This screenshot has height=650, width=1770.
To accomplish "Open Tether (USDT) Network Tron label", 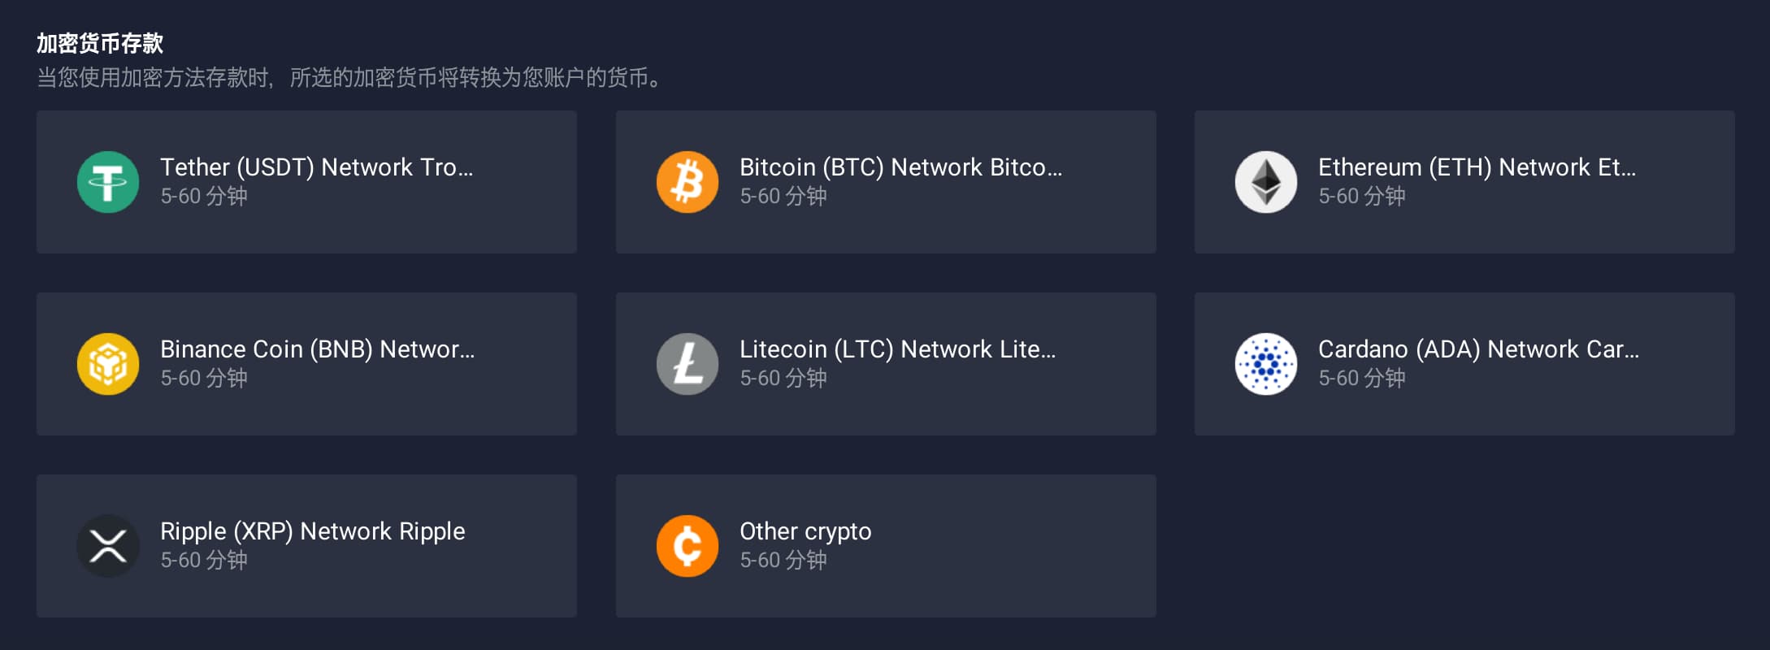I will (x=317, y=167).
